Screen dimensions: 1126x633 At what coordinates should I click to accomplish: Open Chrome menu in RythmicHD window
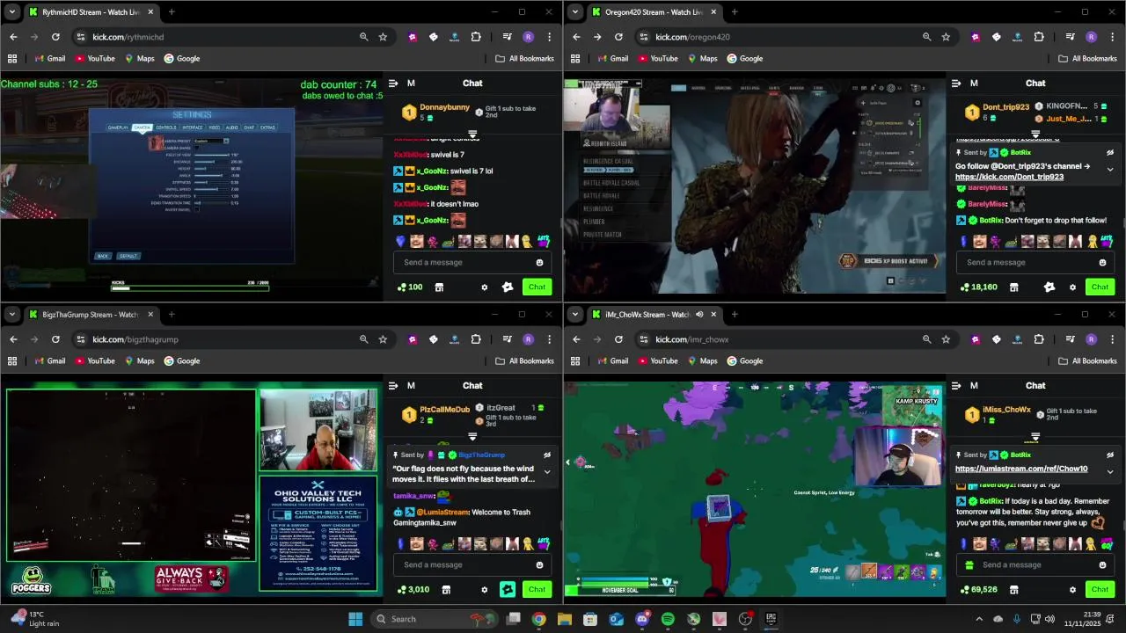click(x=549, y=37)
